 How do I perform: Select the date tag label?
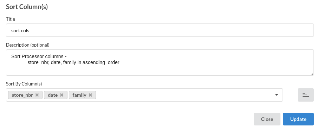53,95
